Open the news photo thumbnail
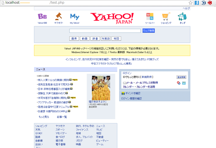The image size is (216, 148). tap(101, 88)
